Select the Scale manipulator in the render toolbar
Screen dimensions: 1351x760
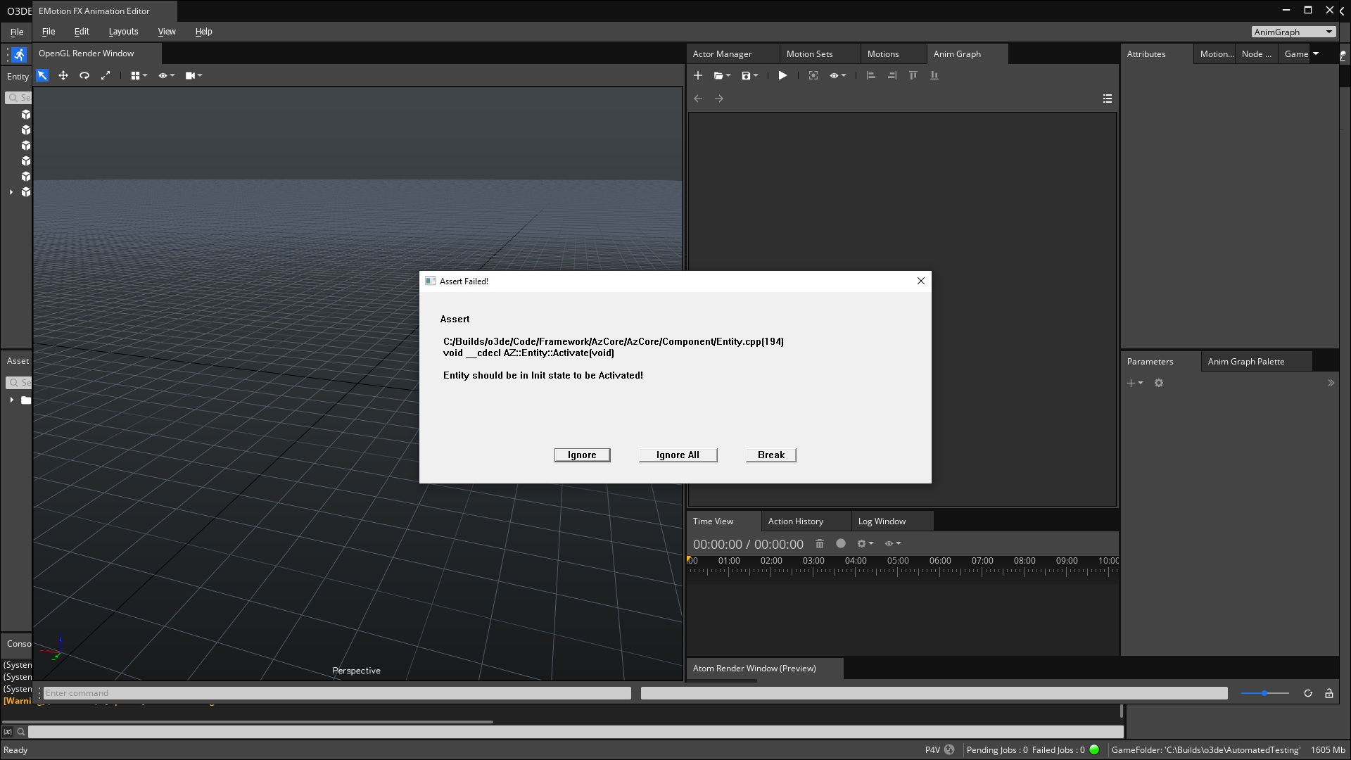(106, 75)
